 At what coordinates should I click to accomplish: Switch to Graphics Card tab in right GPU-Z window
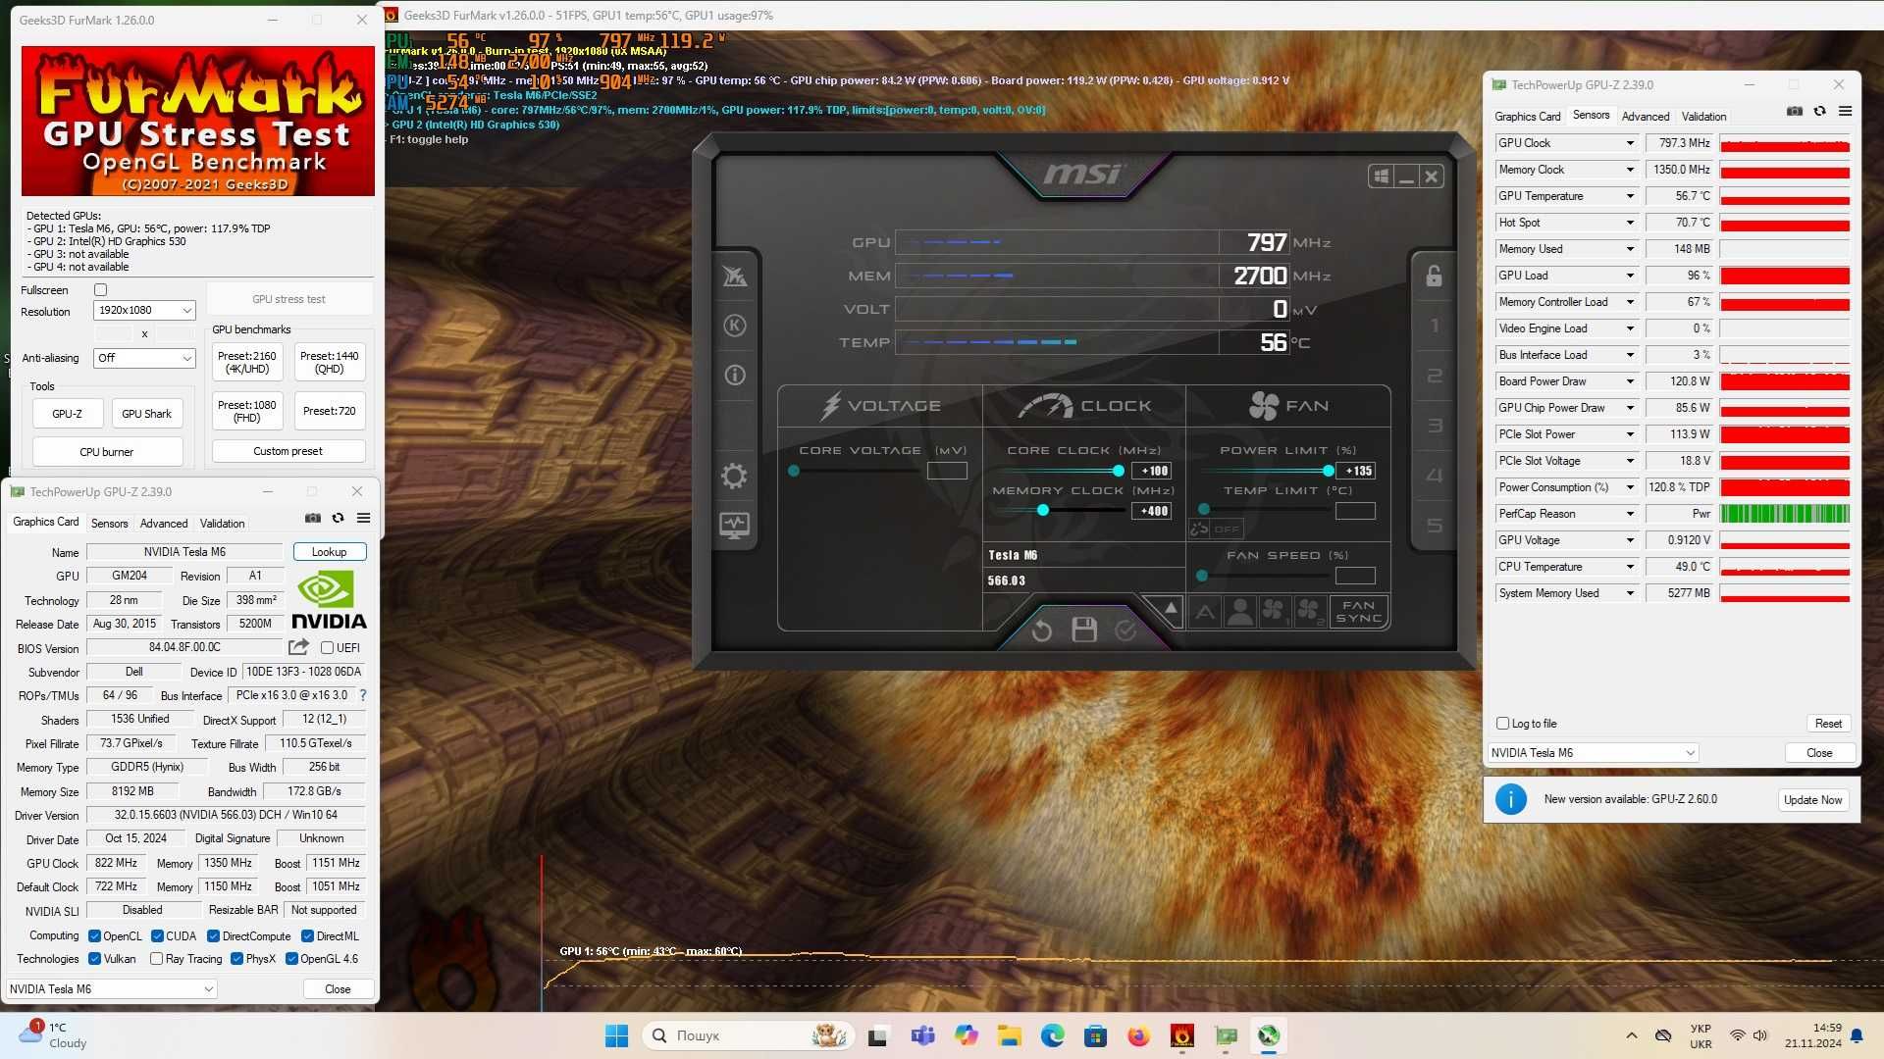tap(1527, 117)
